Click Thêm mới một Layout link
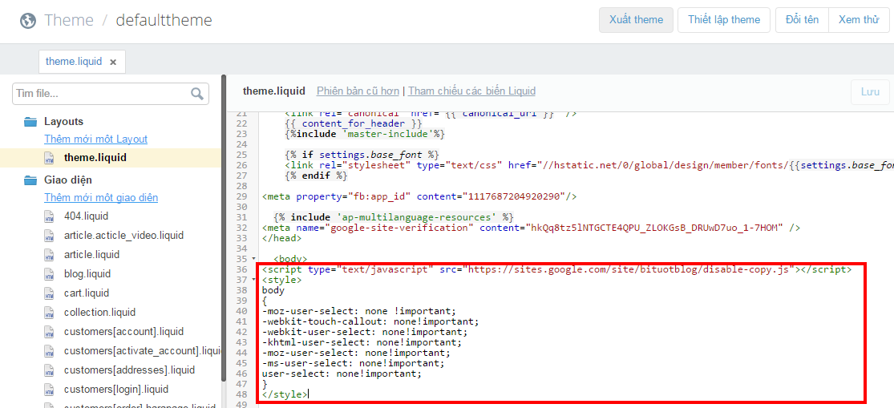 click(x=95, y=139)
